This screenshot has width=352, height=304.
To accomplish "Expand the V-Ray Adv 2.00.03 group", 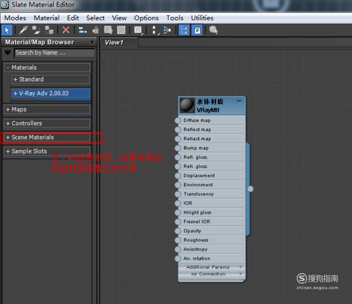I will point(51,93).
